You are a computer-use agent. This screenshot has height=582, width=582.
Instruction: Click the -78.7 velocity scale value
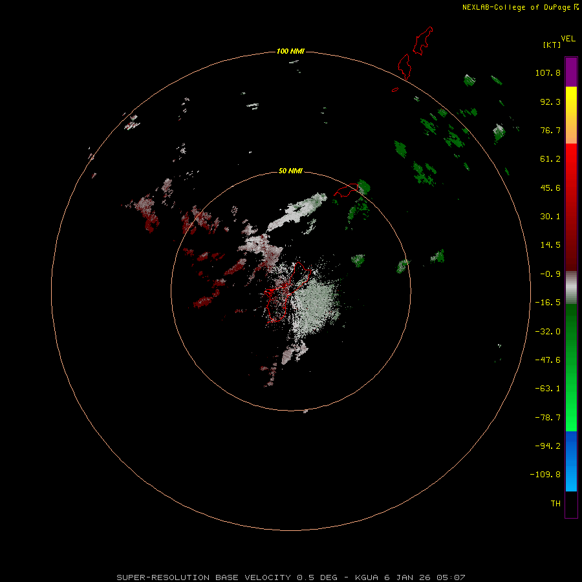tap(548, 418)
